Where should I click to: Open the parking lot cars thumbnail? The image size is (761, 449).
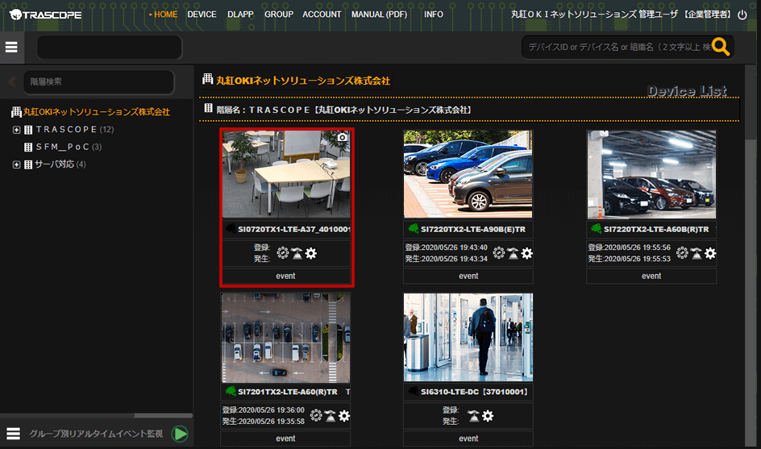pos(468,174)
